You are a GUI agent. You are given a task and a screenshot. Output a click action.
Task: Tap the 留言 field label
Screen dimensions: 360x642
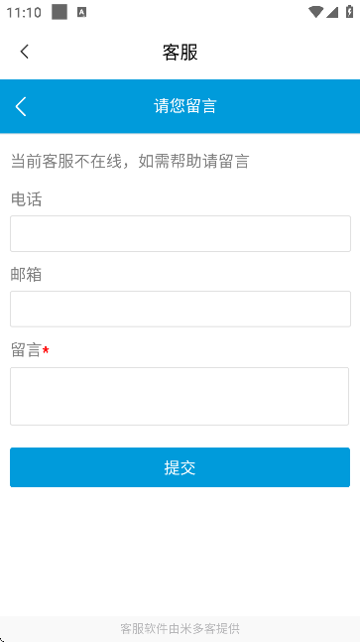[26, 350]
